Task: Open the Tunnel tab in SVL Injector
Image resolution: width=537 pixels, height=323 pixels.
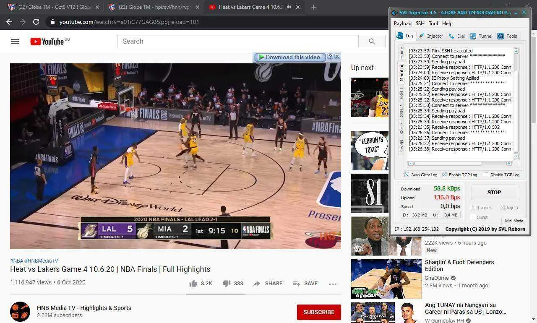Action: point(481,36)
